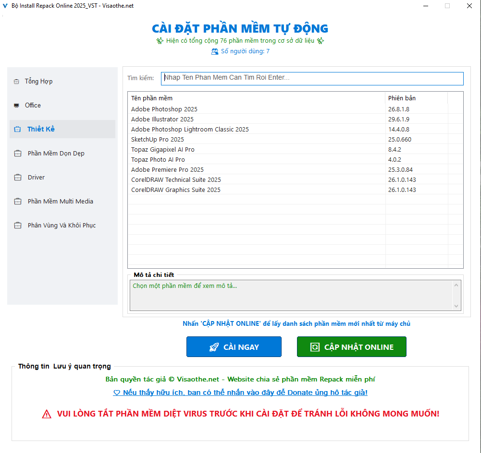This screenshot has width=481, height=453.
Task: Select CorelDRAW Technical Suite 2025 row
Action: pos(295,180)
